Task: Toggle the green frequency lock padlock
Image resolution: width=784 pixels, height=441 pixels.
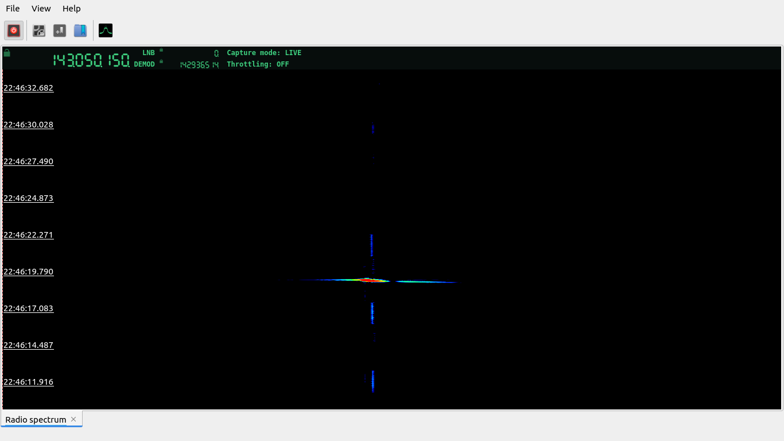Action: coord(7,53)
